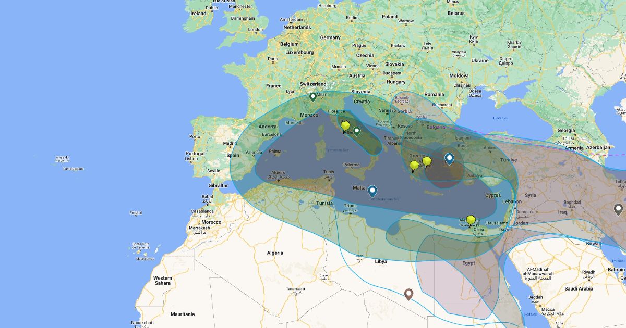The height and width of the screenshot is (328, 626).
Task: Select the Palermo city label
Action: click(x=351, y=165)
